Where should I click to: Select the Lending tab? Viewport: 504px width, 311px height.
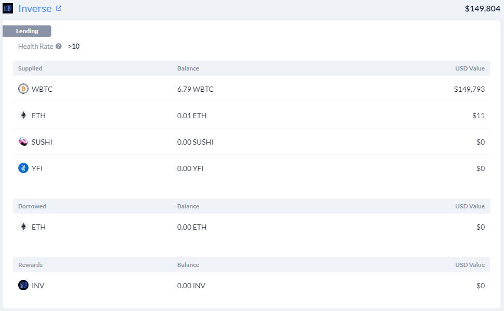tap(27, 31)
